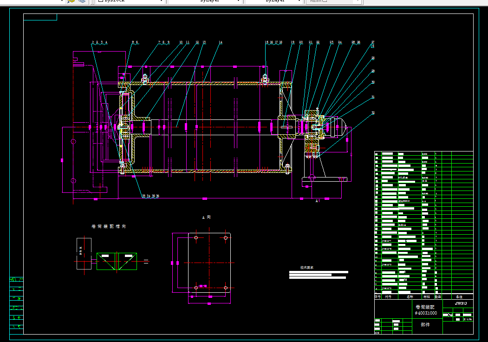
Task: Select the 'A 向' view label
Action: tap(206, 217)
